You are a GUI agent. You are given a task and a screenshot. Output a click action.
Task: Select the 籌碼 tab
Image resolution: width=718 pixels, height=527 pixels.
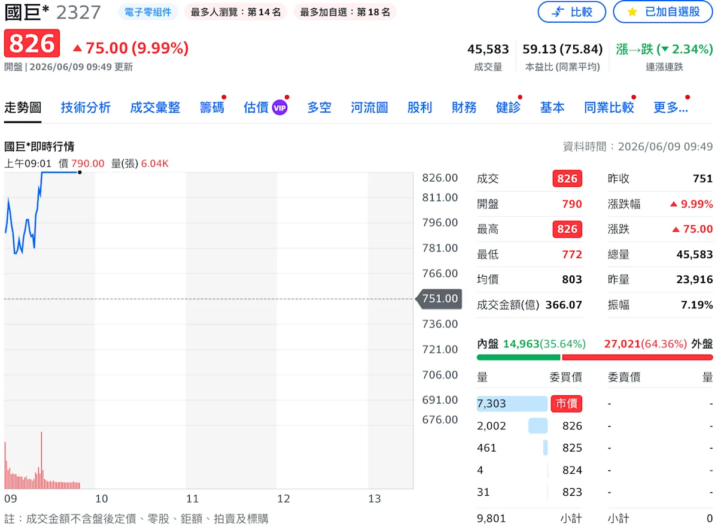point(212,108)
